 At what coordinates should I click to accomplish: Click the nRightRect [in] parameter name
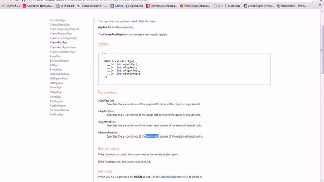coord(107,122)
